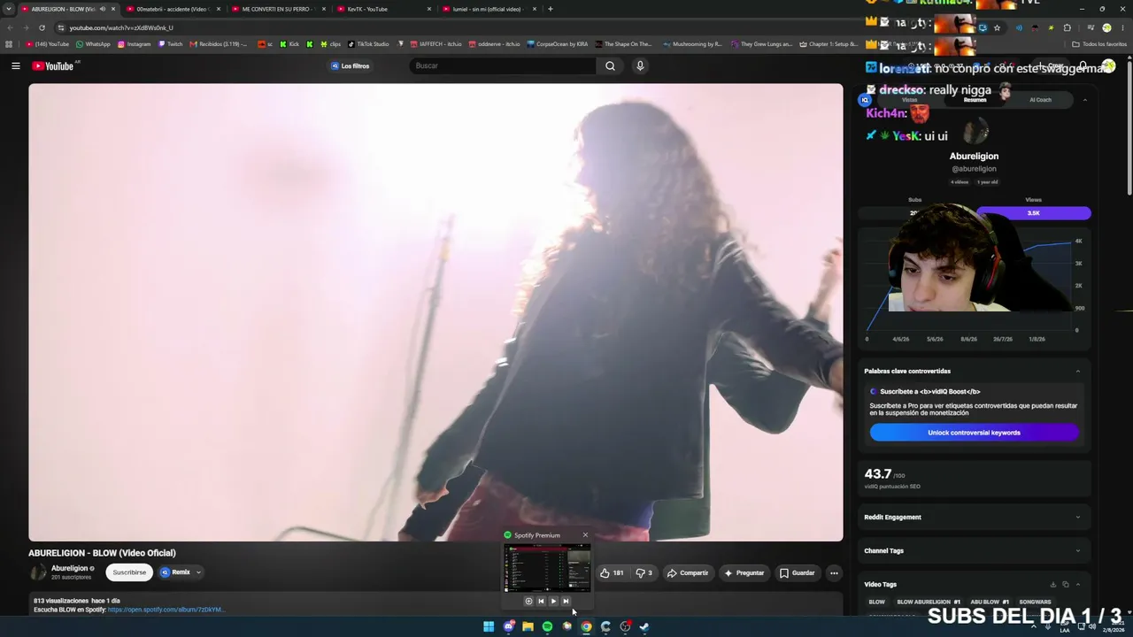Open Todos los favoritos bookmarks folder

[x=1099, y=44]
